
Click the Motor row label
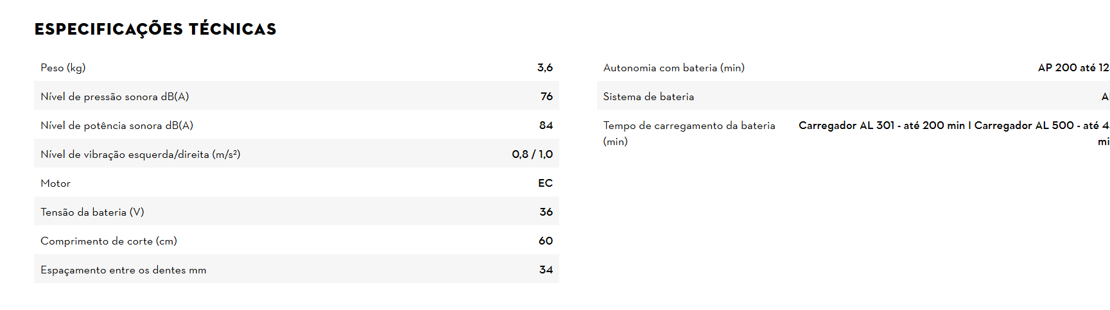click(x=55, y=183)
